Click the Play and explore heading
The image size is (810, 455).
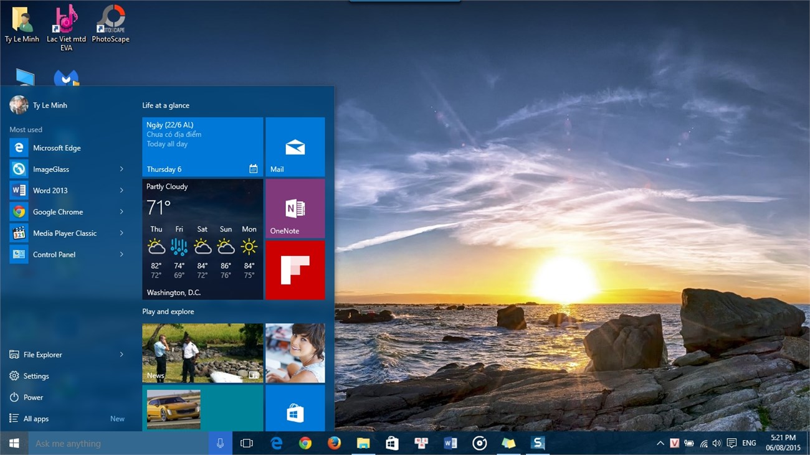168,311
